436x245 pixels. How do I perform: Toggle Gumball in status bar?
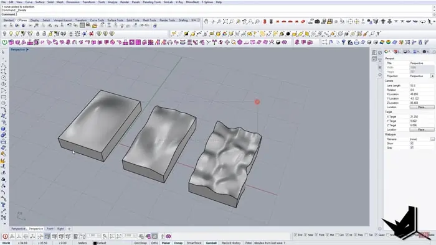(x=211, y=243)
